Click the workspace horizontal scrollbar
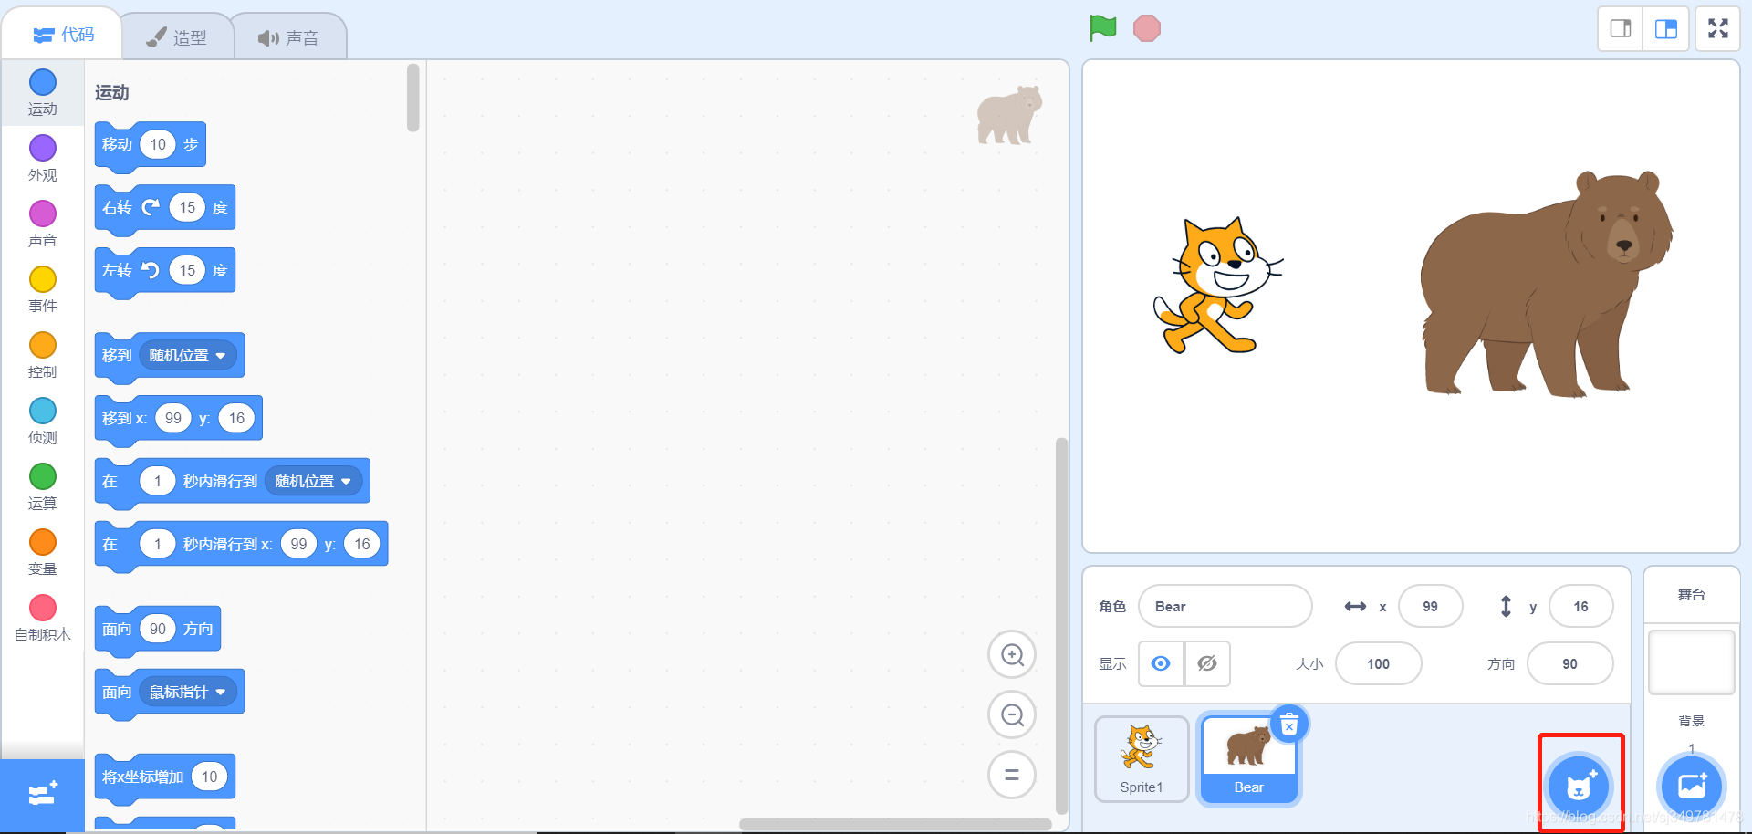This screenshot has width=1752, height=834. click(x=894, y=824)
